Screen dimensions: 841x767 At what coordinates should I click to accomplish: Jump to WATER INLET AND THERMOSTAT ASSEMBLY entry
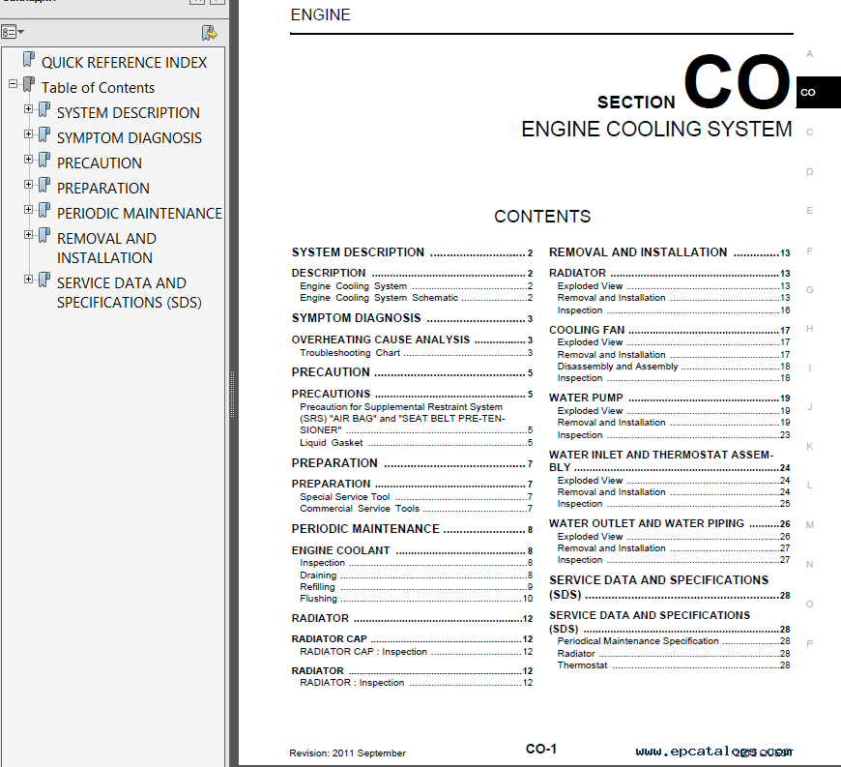coord(669,461)
